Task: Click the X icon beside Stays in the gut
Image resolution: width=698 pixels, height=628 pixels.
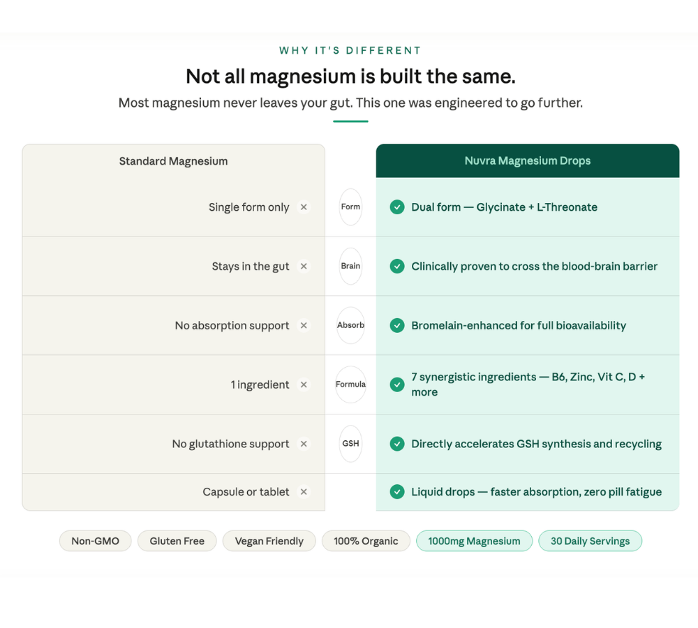Action: click(x=304, y=266)
